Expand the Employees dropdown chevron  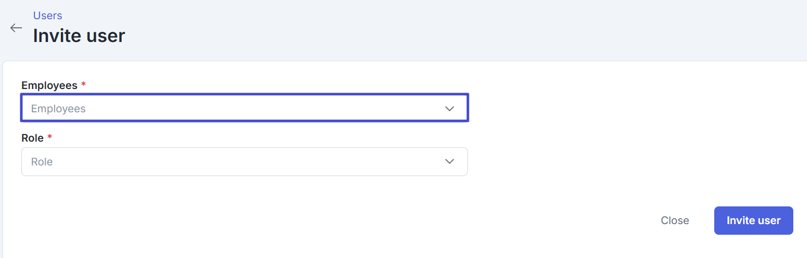tap(449, 109)
